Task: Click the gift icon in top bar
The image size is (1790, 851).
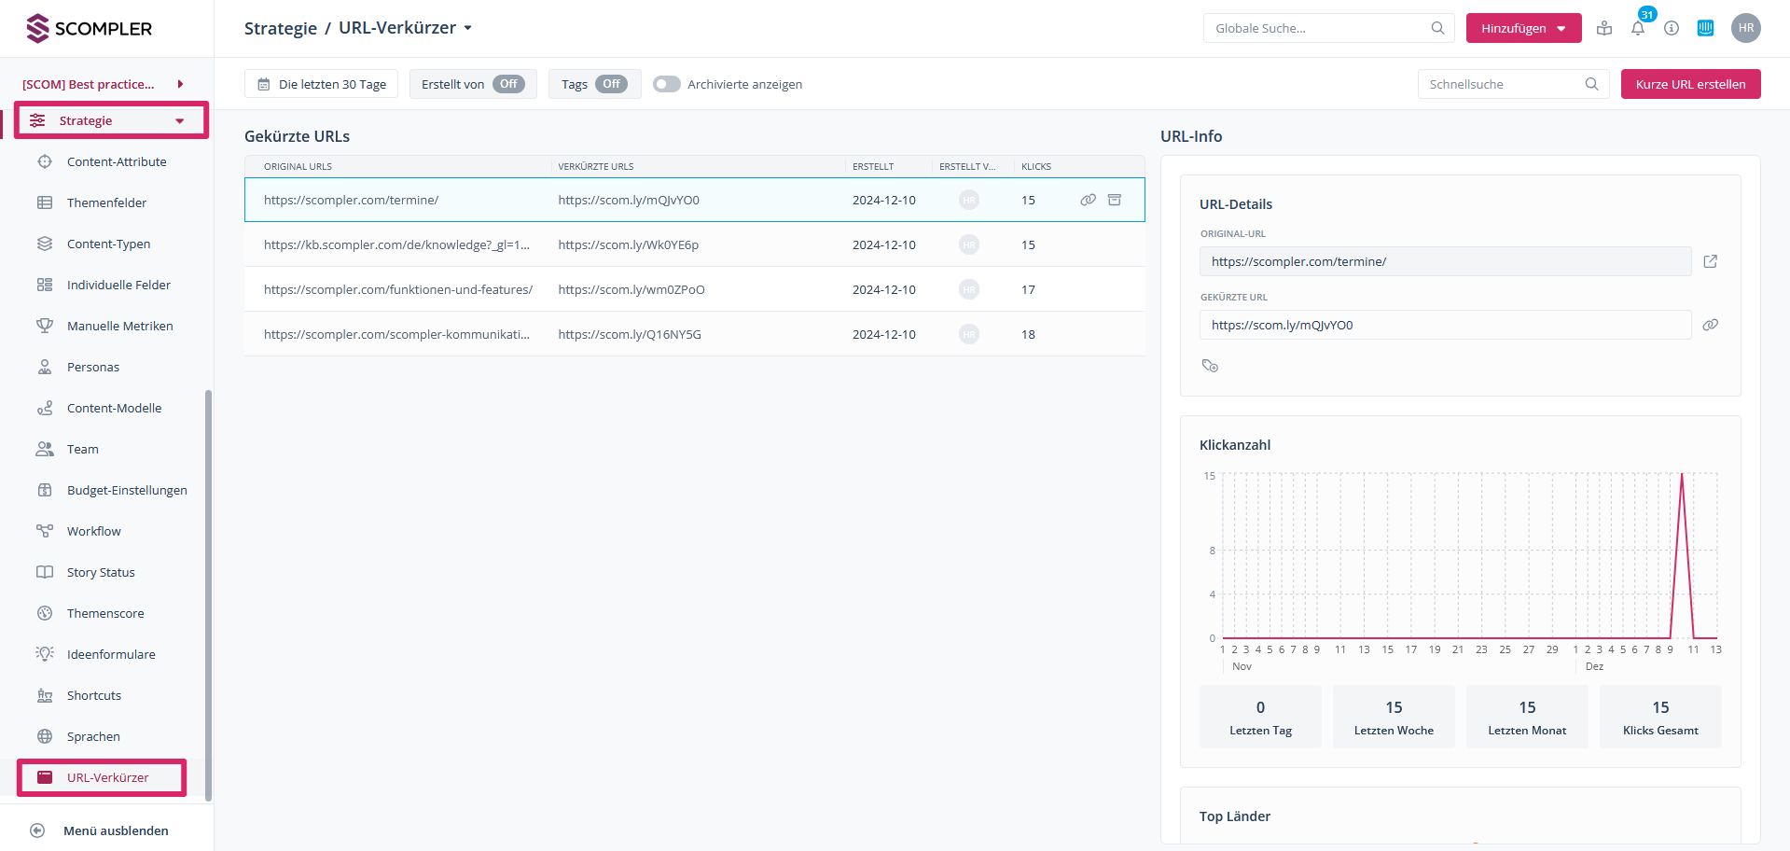Action: (1604, 28)
